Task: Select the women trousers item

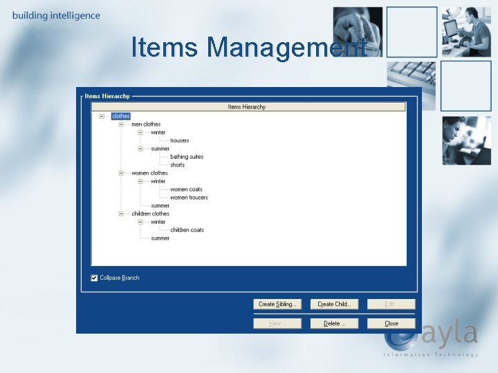Action: point(189,198)
